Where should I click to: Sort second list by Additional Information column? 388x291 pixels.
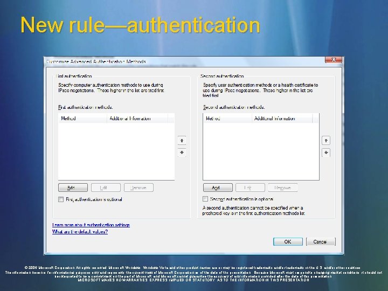[x=282, y=118]
